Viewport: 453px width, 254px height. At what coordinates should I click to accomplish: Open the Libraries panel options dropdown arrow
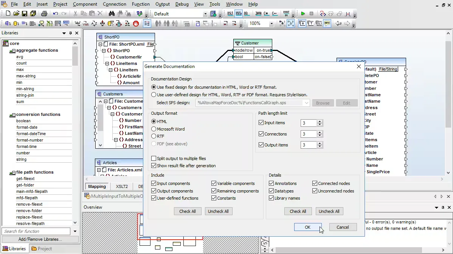[x=64, y=33]
